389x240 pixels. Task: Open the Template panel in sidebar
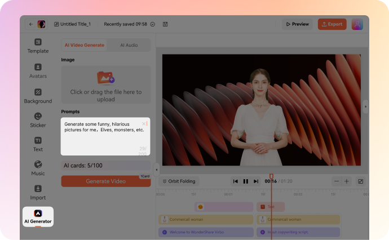(x=38, y=46)
